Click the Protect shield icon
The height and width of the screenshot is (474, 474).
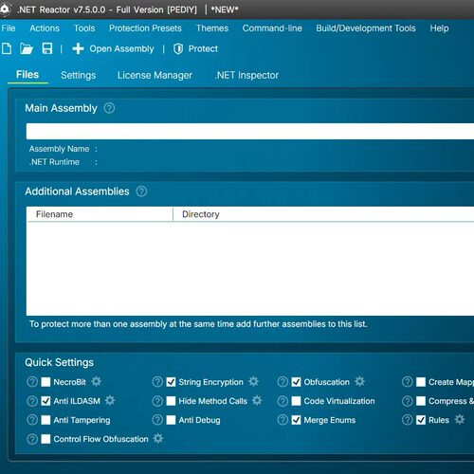(x=178, y=49)
